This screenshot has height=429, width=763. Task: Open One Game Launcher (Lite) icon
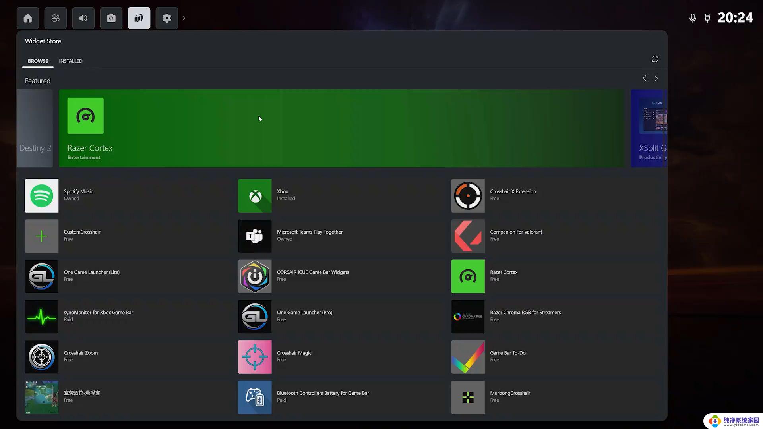42,276
